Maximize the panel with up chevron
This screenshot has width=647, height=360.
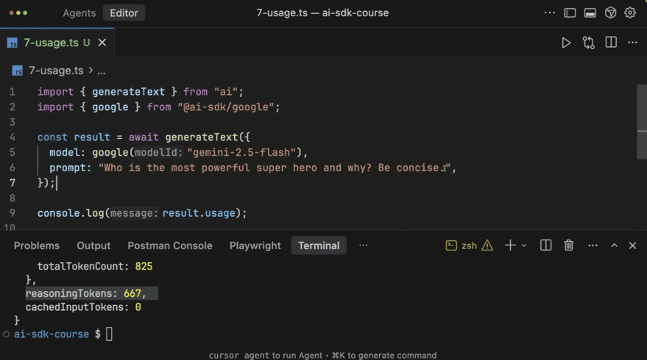click(x=614, y=245)
